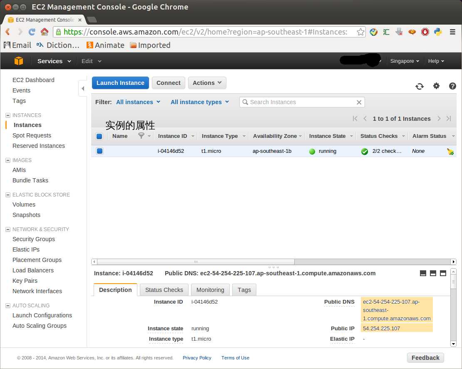Click the AWS orange cube logo

point(19,61)
